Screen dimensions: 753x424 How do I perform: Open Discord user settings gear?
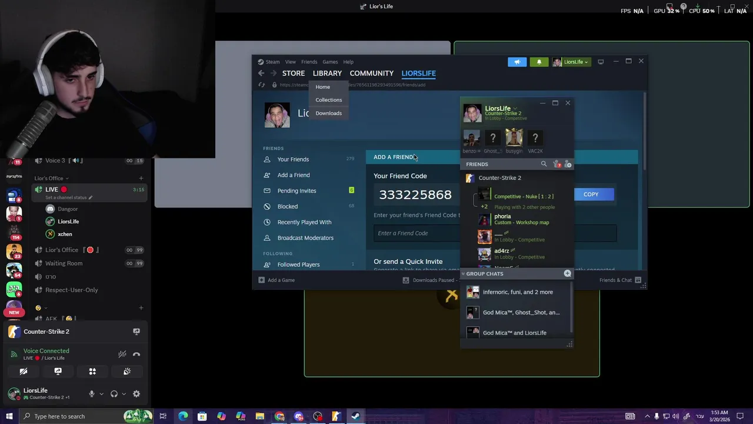pos(136,394)
